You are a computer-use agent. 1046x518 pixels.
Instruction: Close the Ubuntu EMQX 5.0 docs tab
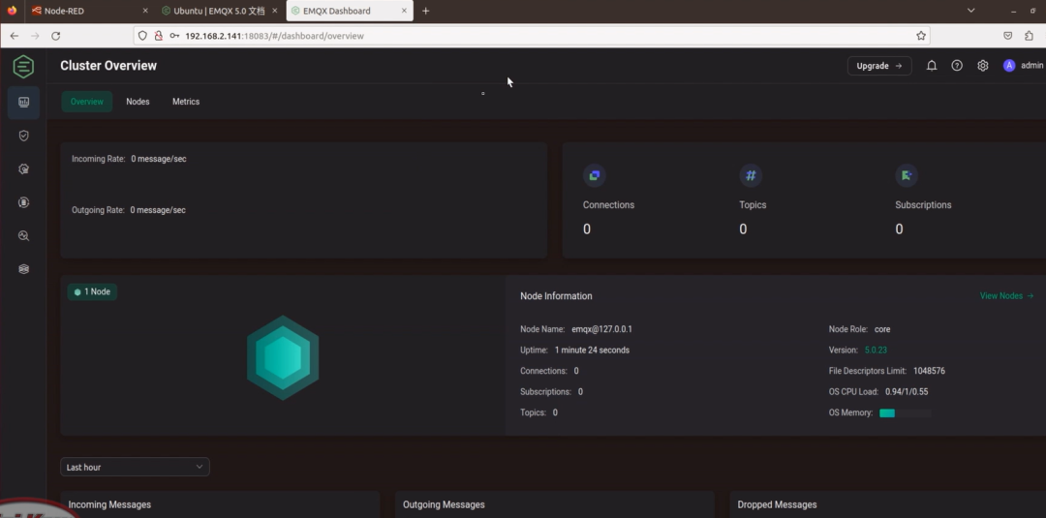click(x=275, y=11)
